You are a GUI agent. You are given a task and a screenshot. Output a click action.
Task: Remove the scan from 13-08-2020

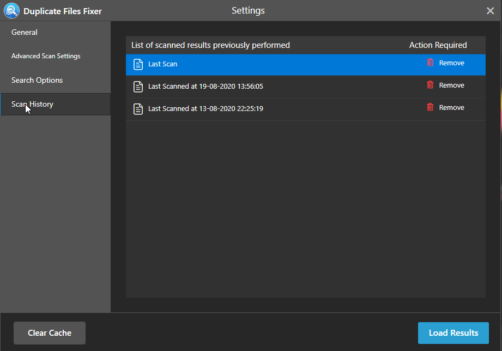coord(451,108)
